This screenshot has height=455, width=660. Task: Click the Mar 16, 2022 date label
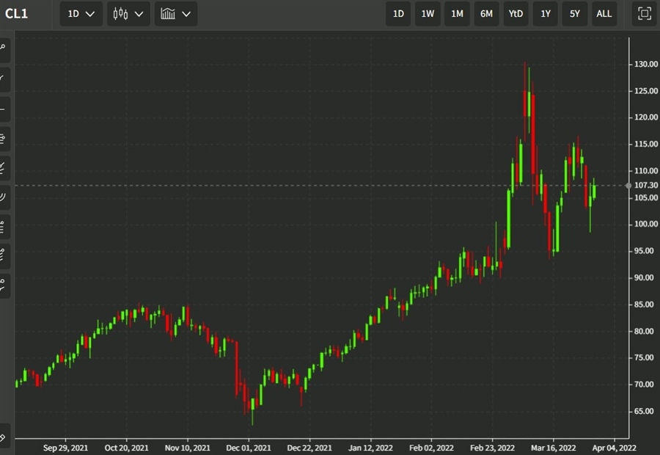click(553, 448)
